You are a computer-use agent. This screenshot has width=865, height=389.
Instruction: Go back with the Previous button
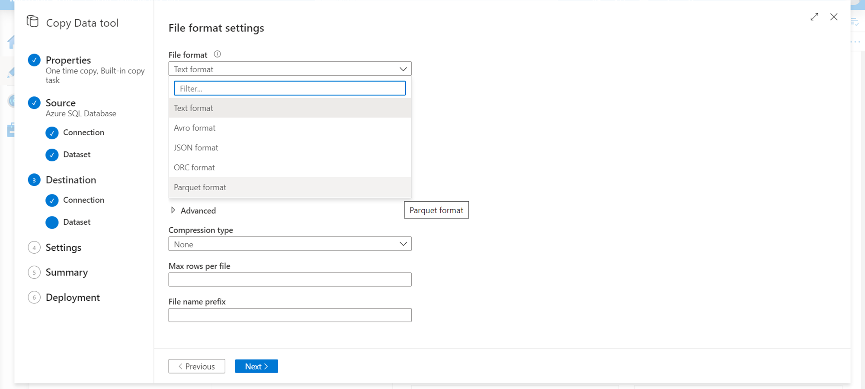coord(197,367)
